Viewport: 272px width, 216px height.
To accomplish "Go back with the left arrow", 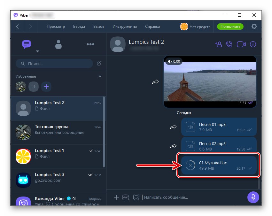I will point(17,27).
